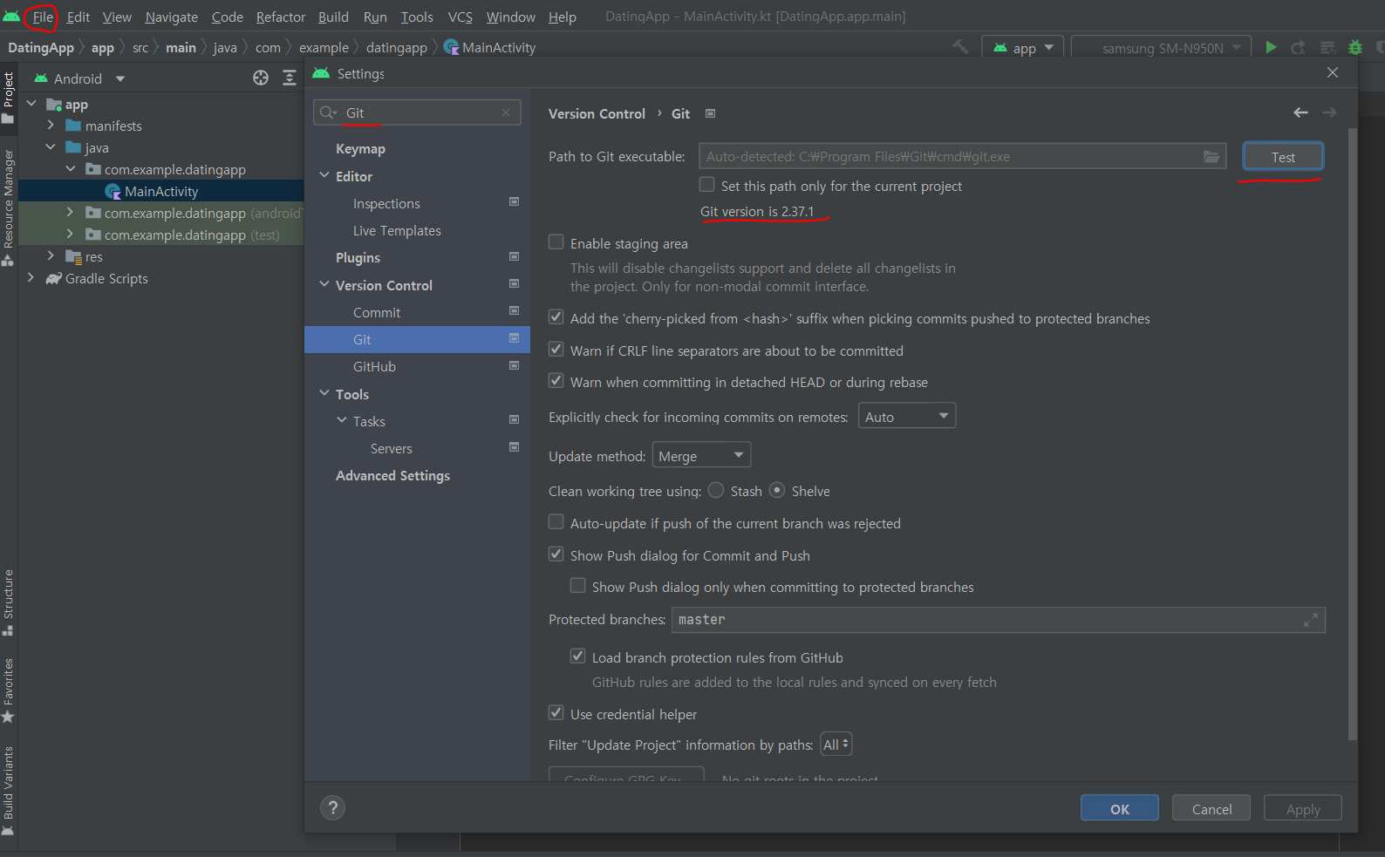
Task: Click the folder browse icon in Git path field
Action: point(1211,157)
